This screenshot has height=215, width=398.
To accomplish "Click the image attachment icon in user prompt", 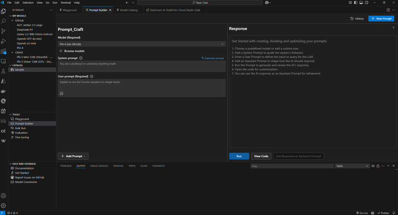I will coord(61,93).
